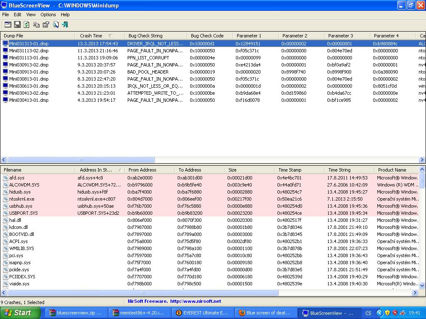Copy selected items using the toolbar icon

pos(36,25)
